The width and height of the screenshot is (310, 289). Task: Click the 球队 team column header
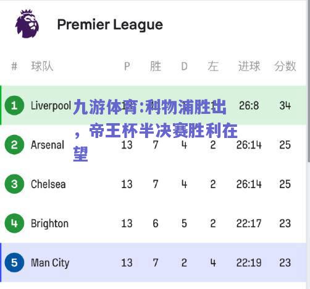click(42, 66)
